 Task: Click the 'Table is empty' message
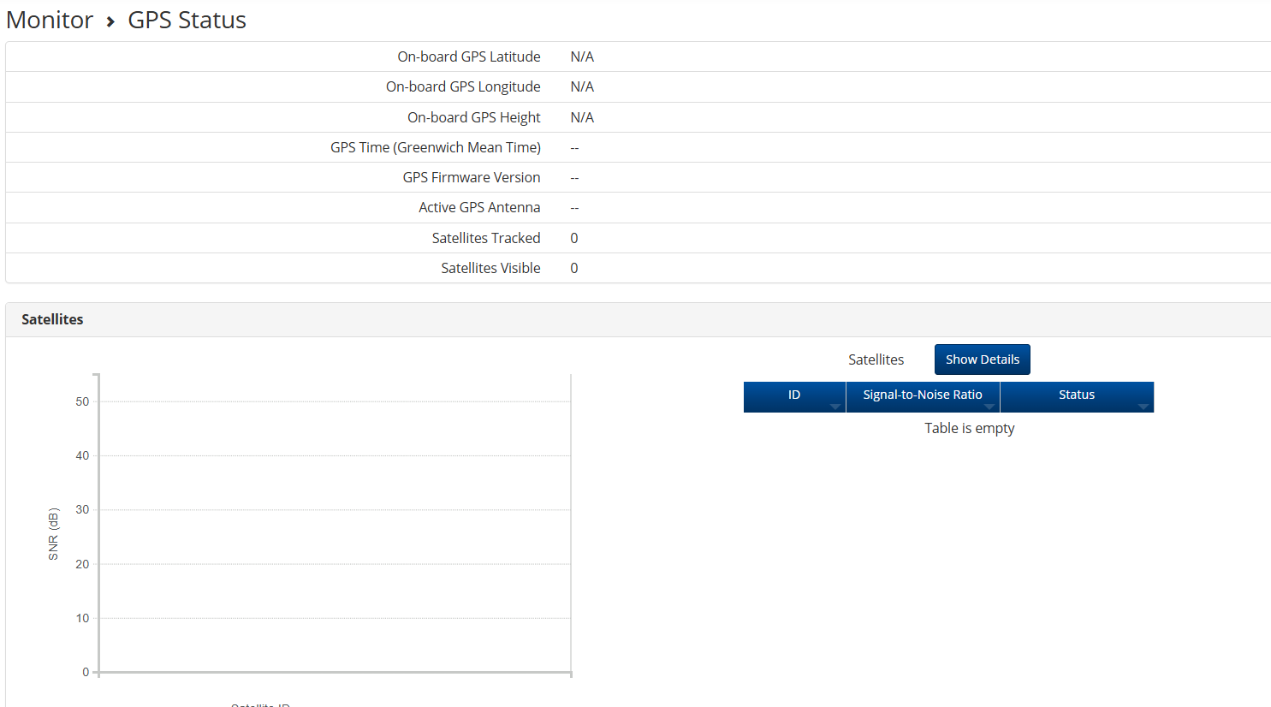pos(969,428)
